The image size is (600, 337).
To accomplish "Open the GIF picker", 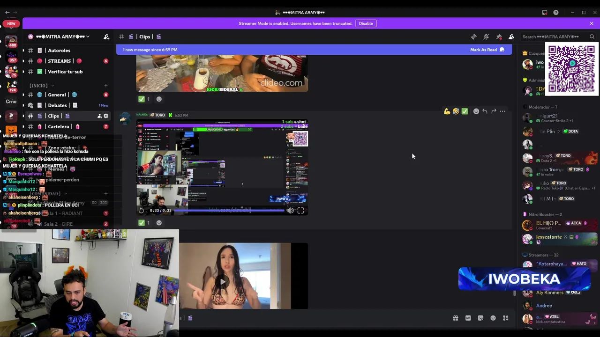I will point(468,318).
